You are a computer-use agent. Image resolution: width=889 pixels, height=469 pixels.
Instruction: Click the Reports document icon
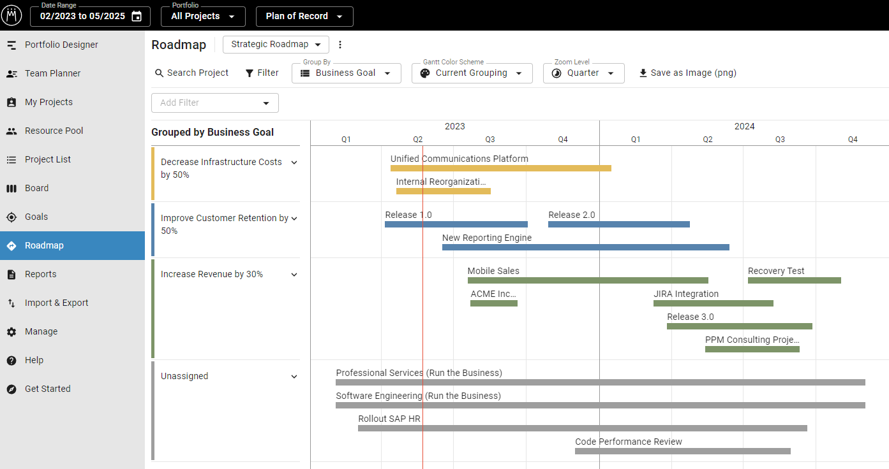11,275
